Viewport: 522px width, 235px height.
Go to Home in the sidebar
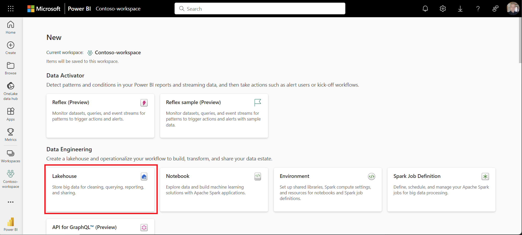(11, 27)
